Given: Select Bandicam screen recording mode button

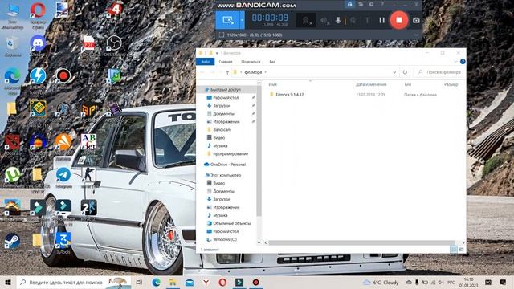Looking at the screenshot, I should tap(228, 20).
